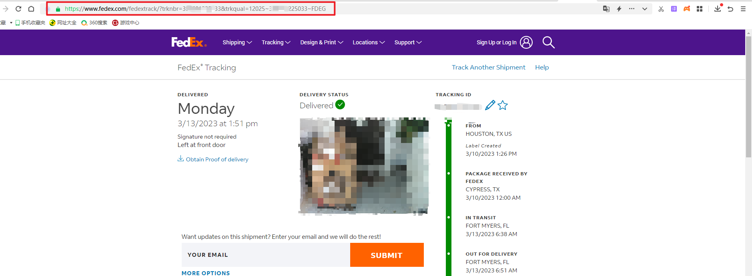Click Sign Up or Log In
Viewport: 752px width, 276px height.
point(497,42)
